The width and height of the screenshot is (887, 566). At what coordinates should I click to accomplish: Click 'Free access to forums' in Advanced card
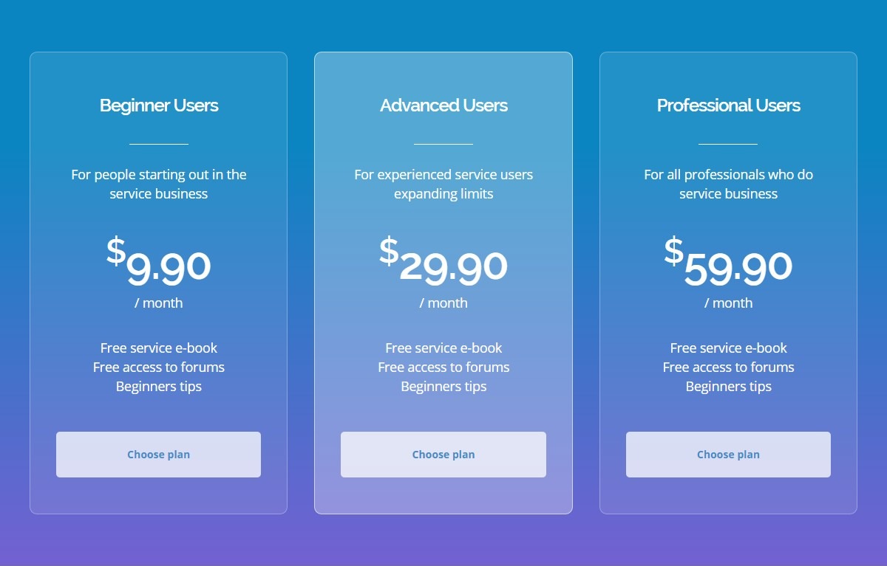click(x=443, y=367)
